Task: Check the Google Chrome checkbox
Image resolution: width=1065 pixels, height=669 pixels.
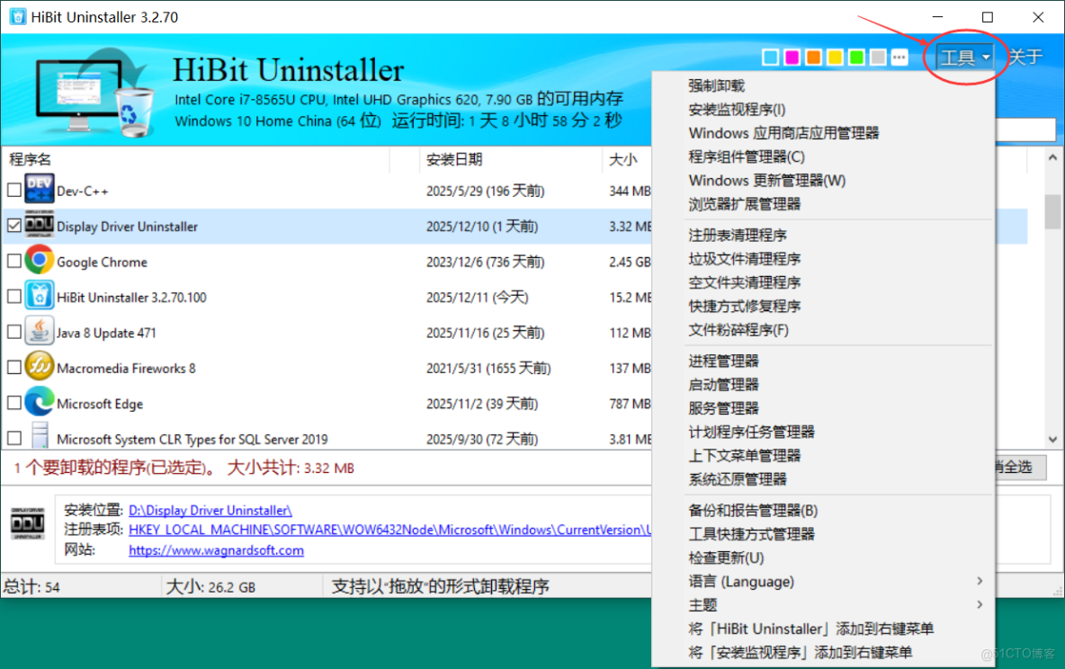Action: click(x=13, y=262)
